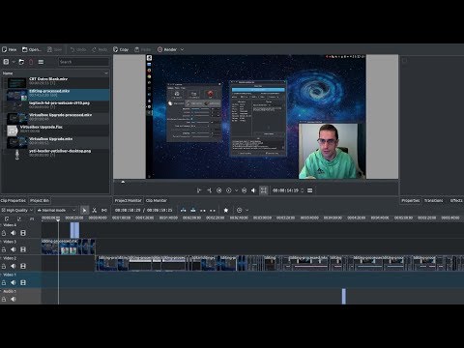Click the Favorite effects star icon
Screen dimensions: 464x348
pyautogui.click(x=226, y=210)
